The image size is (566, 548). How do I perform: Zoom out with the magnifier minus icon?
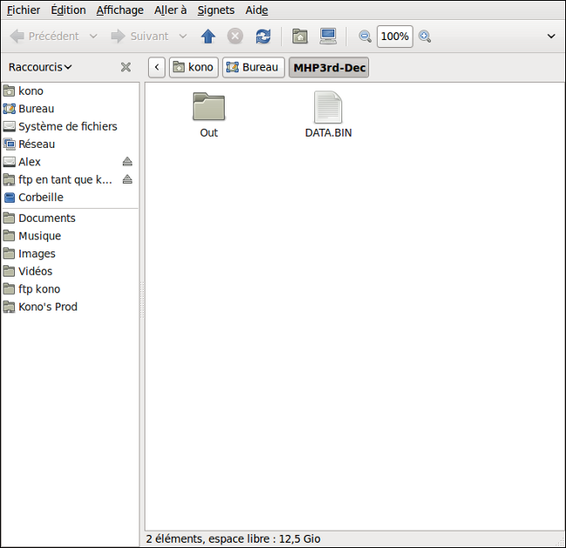365,37
